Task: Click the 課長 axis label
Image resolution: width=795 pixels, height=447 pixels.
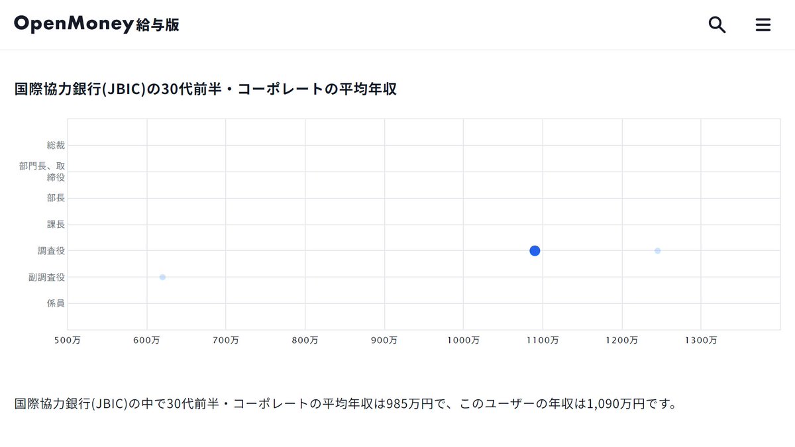Action: pos(56,224)
